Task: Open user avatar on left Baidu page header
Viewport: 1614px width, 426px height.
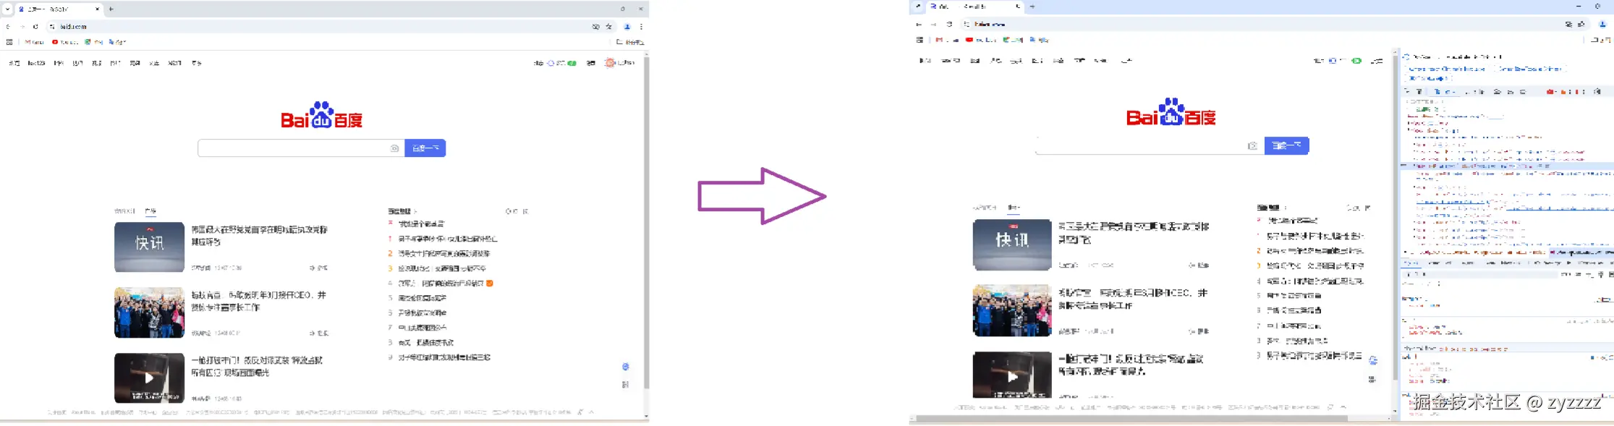Action: point(611,63)
